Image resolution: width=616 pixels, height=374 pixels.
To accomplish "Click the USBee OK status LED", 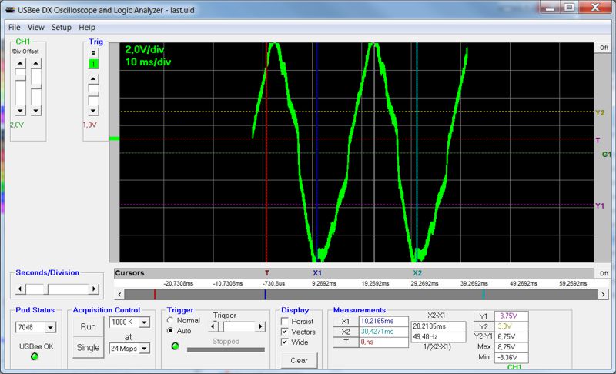I will pyautogui.click(x=35, y=356).
